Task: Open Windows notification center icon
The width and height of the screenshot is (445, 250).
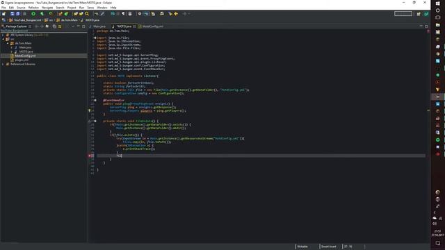Action: (x=437, y=243)
